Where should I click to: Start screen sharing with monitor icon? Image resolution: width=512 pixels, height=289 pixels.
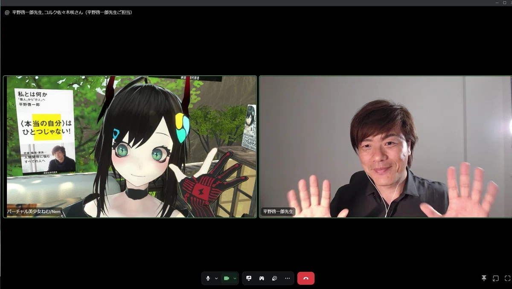(249, 278)
